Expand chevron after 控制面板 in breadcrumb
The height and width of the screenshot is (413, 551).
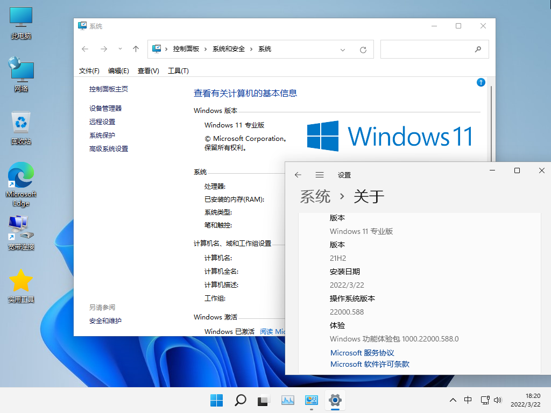pyautogui.click(x=206, y=49)
